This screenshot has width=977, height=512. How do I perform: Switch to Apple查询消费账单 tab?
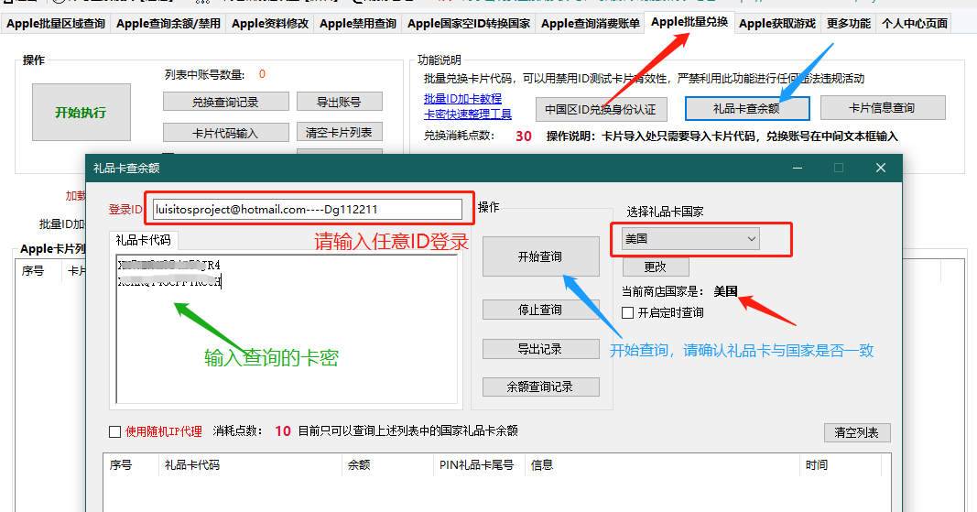pyautogui.click(x=590, y=24)
